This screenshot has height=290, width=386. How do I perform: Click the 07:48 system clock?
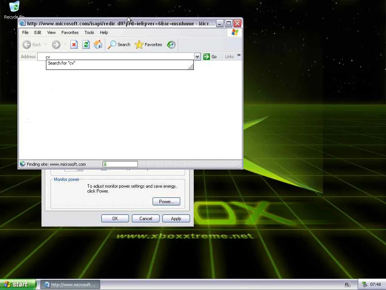tap(375, 285)
